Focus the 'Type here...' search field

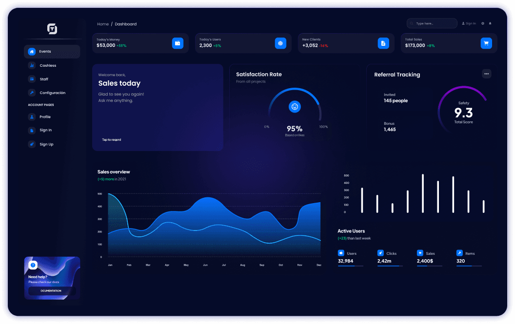click(432, 23)
